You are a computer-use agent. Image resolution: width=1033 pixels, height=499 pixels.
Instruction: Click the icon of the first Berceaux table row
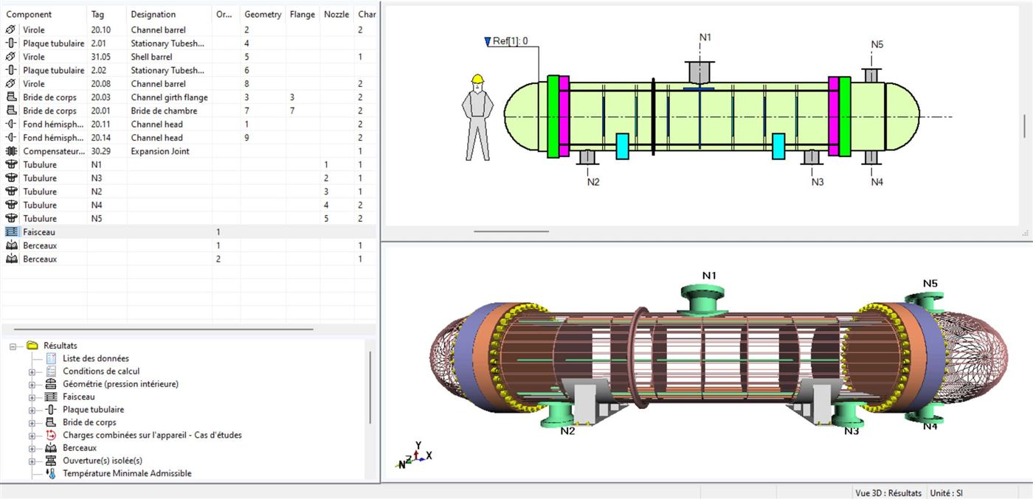click(x=10, y=245)
